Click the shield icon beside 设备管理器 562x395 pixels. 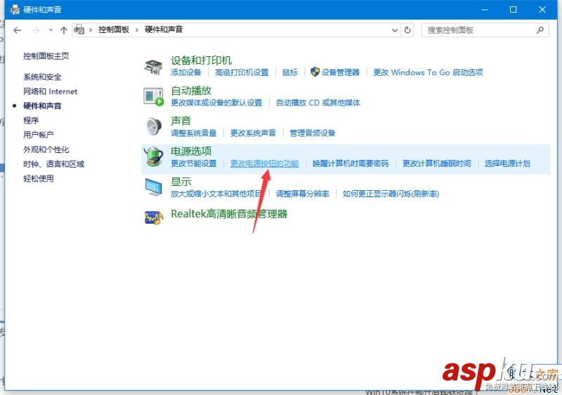(x=315, y=72)
